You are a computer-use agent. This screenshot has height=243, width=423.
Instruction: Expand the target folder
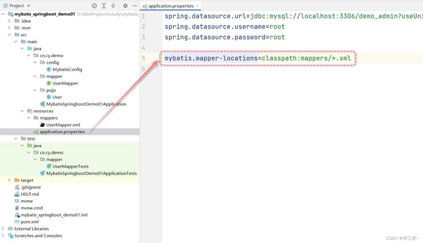10,180
